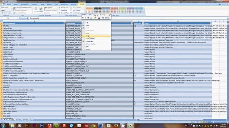Click the Windows Start button
Image resolution: width=229 pixels, height=128 pixels.
coord(3,126)
